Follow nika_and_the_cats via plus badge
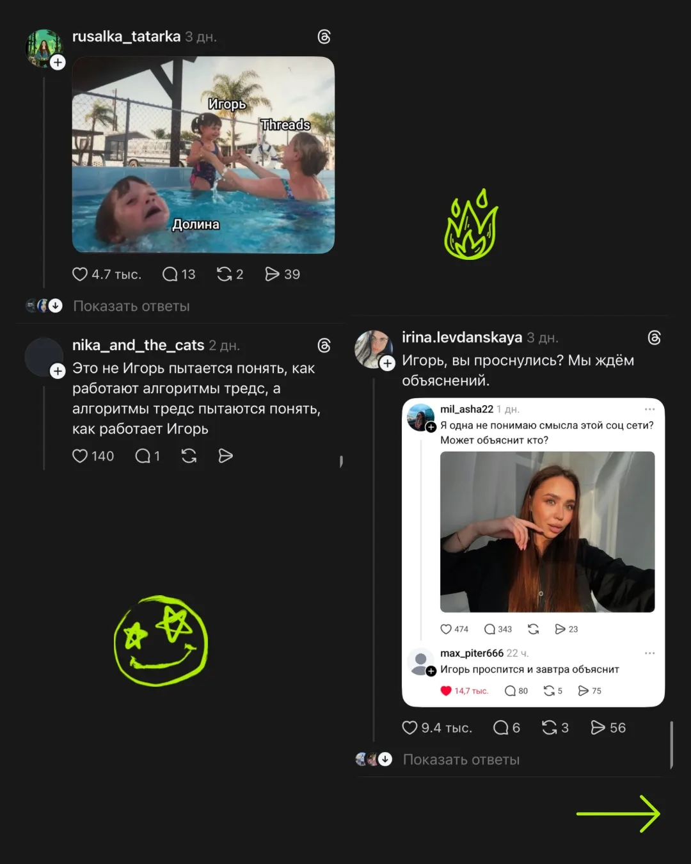The image size is (691, 864). click(58, 371)
